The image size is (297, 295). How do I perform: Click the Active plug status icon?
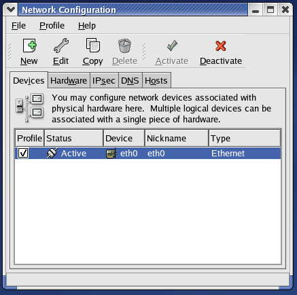[x=52, y=153]
